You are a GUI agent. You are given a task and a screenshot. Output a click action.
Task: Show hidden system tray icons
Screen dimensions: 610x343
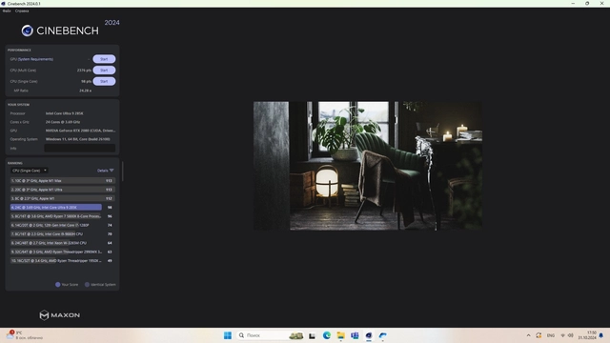tap(528, 335)
